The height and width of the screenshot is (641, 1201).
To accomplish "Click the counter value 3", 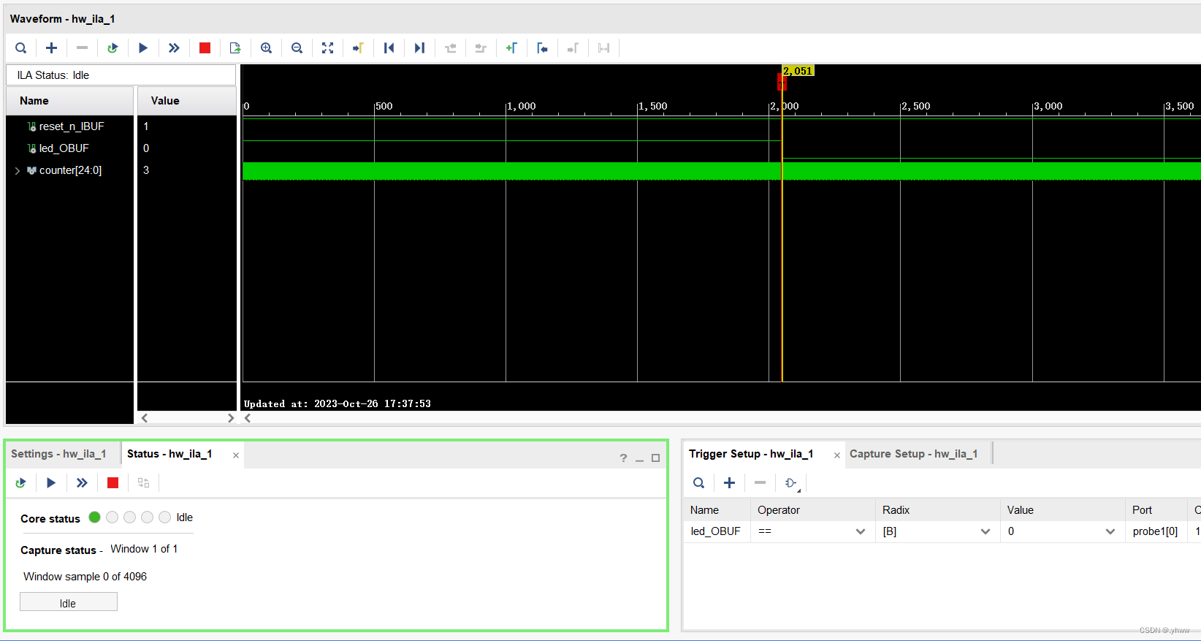I will [x=146, y=170].
